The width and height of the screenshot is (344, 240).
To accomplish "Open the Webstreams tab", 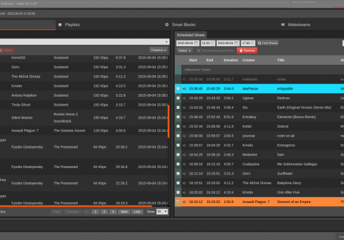I will click(299, 25).
